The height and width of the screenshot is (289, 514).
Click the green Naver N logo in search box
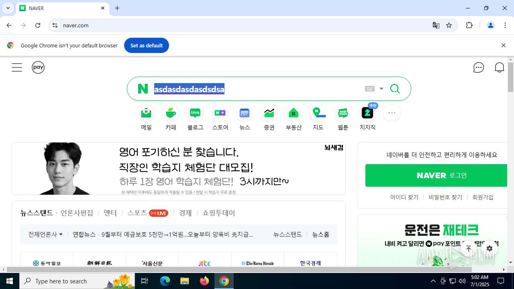143,89
